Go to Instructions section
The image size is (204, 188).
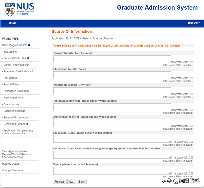(9, 52)
